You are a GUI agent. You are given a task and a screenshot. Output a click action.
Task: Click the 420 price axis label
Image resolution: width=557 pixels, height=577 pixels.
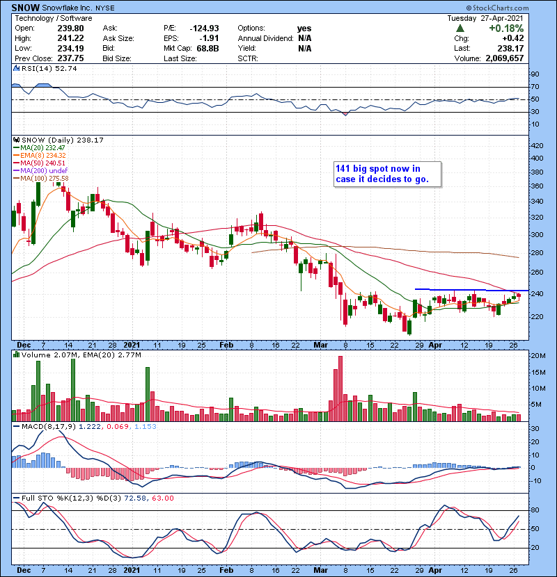click(x=537, y=146)
